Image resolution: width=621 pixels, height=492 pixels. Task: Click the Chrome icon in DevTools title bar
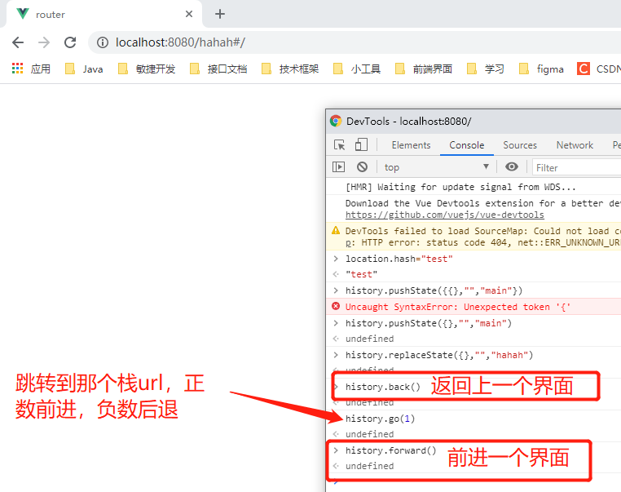pyautogui.click(x=336, y=121)
